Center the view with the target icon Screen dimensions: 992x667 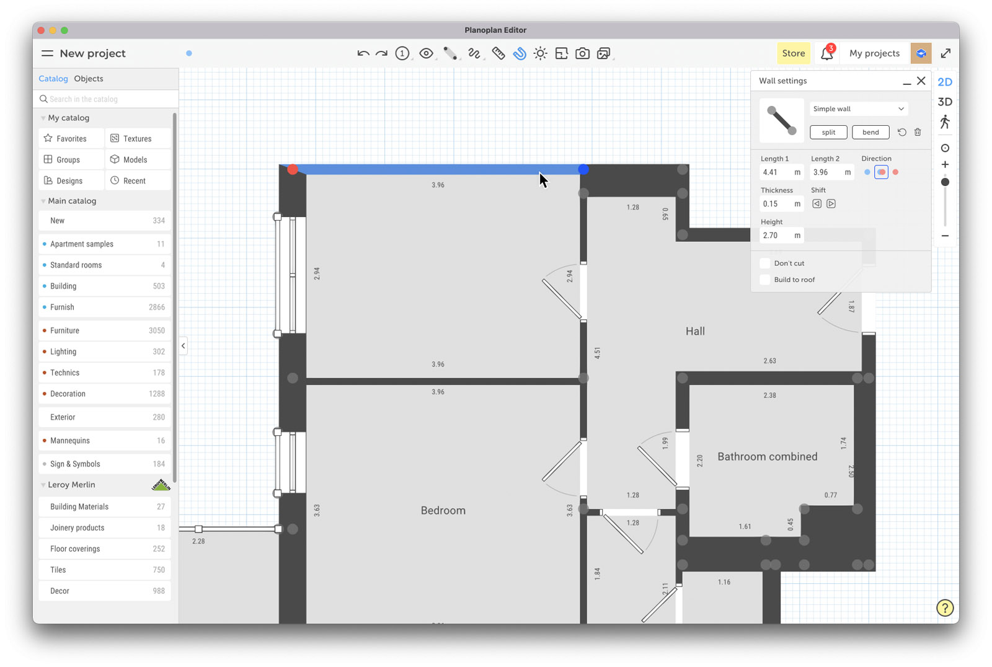(x=945, y=148)
